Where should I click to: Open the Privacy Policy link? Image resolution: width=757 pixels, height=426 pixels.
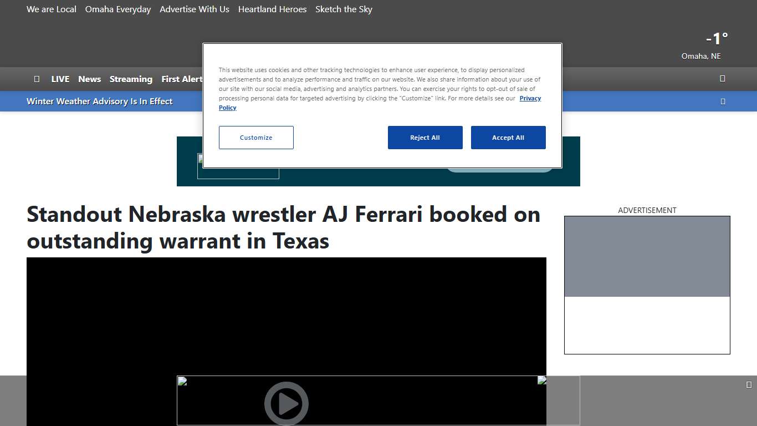530,98
